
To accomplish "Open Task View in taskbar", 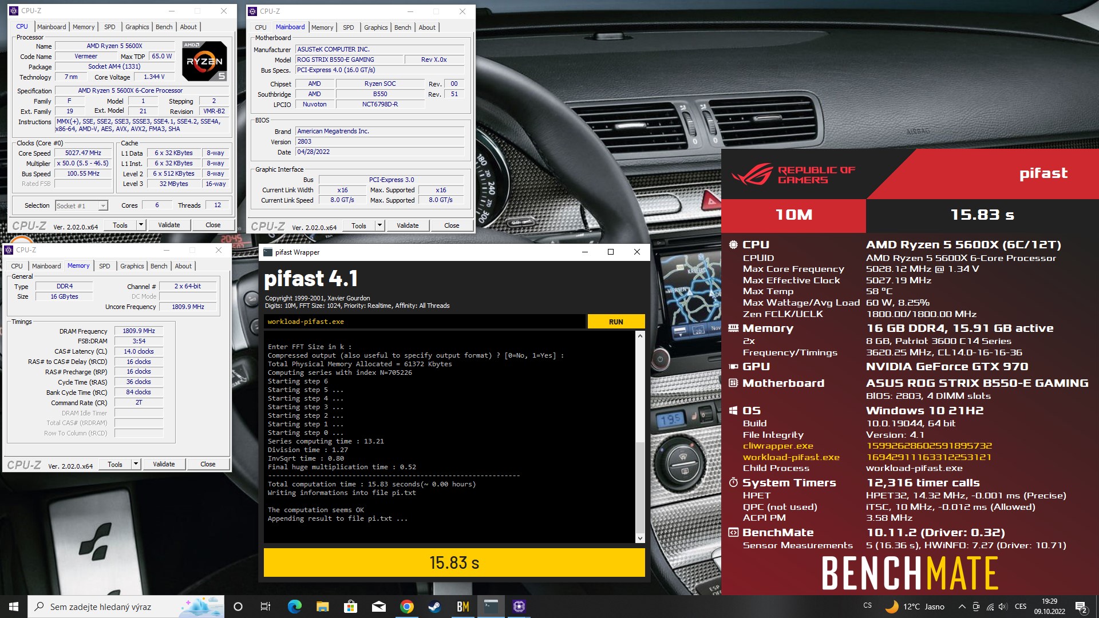I will [x=266, y=607].
